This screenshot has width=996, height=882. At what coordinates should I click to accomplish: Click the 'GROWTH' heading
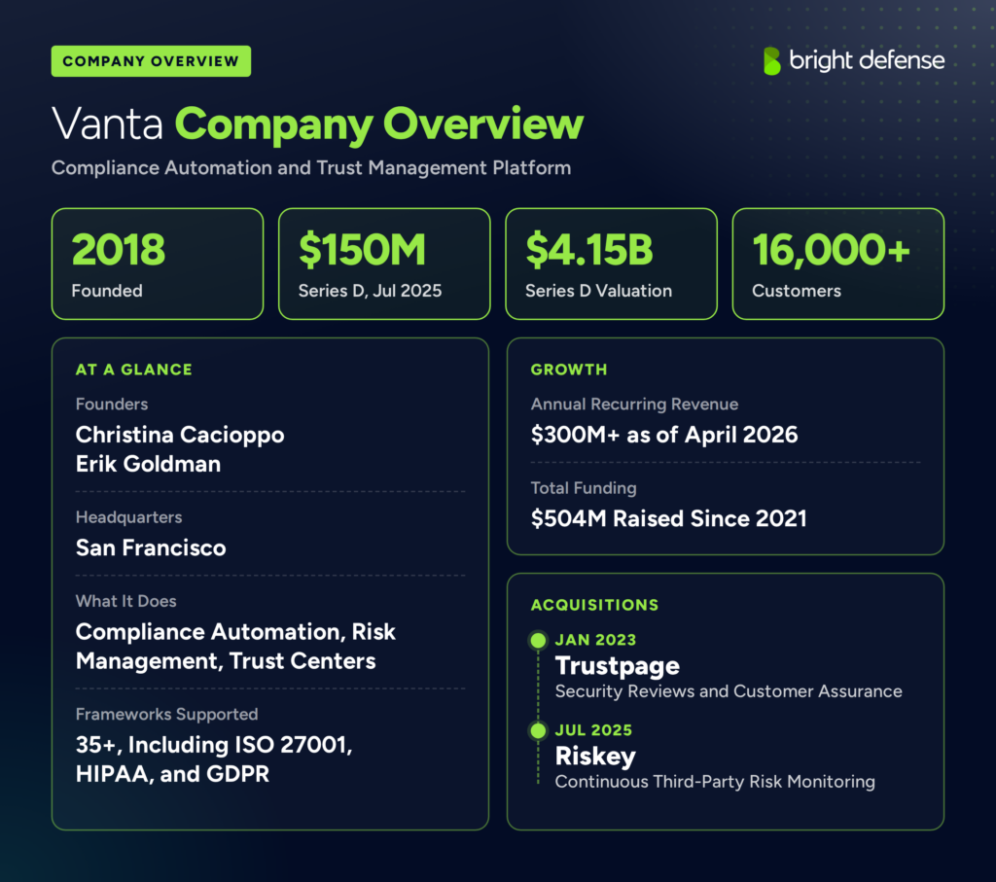click(569, 370)
